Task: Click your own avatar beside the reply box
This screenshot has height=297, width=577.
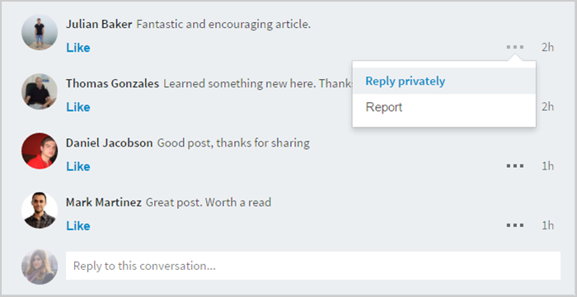Action: pos(40,267)
